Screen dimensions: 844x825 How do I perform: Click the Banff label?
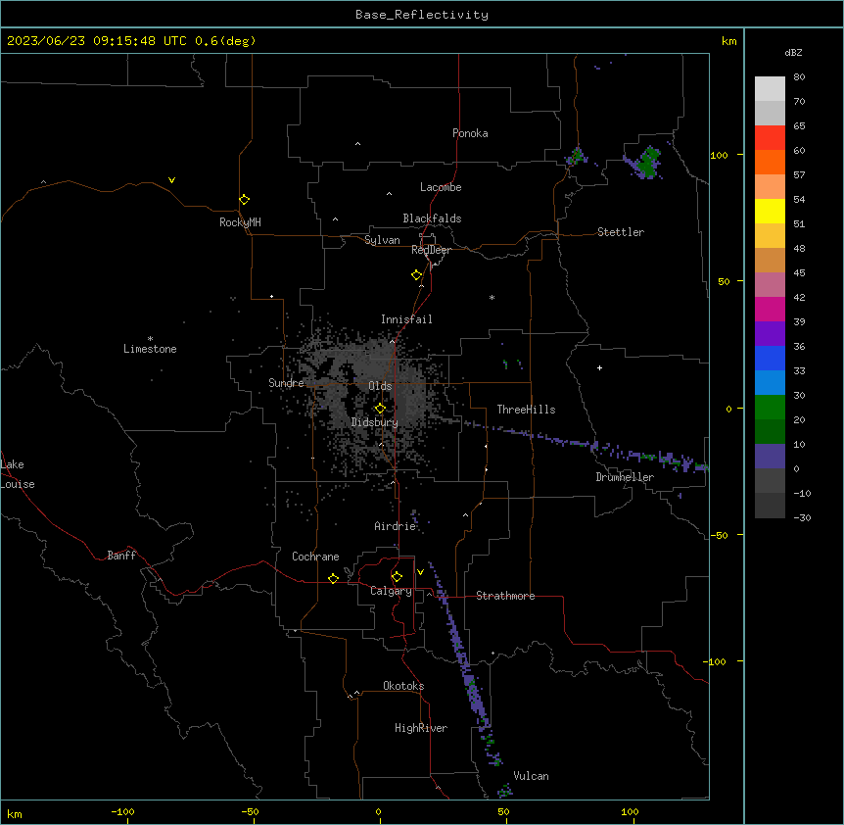(x=121, y=556)
